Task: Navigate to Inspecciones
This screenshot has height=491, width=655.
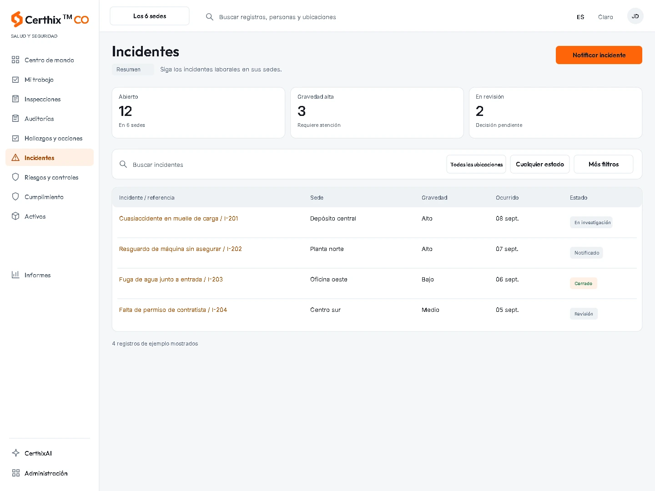Action: (x=50, y=99)
